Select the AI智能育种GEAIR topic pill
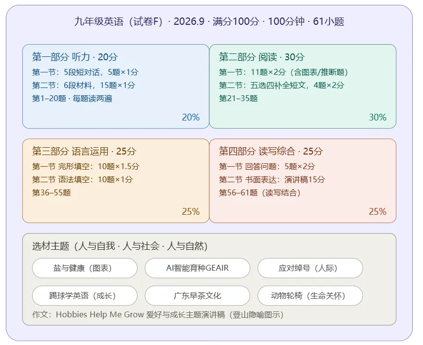Image resolution: width=423 pixels, height=345 pixels. coord(198,268)
